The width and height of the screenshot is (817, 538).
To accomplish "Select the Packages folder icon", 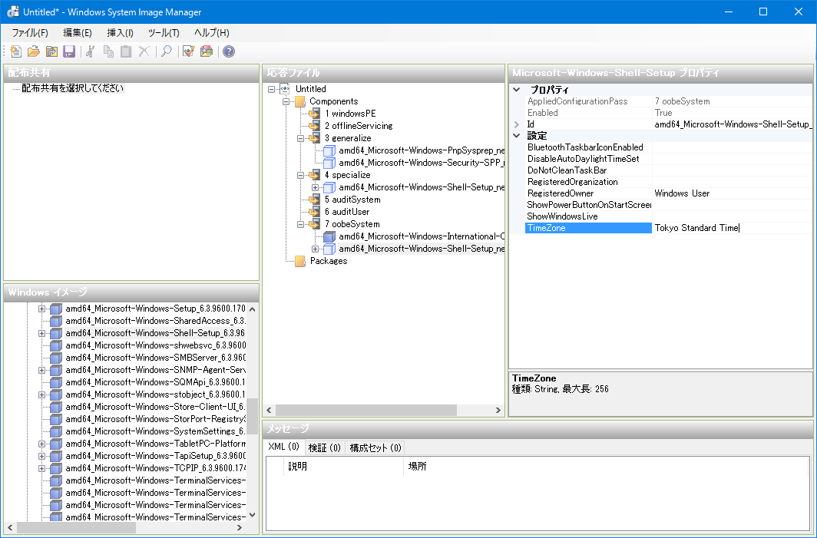I will 300,261.
